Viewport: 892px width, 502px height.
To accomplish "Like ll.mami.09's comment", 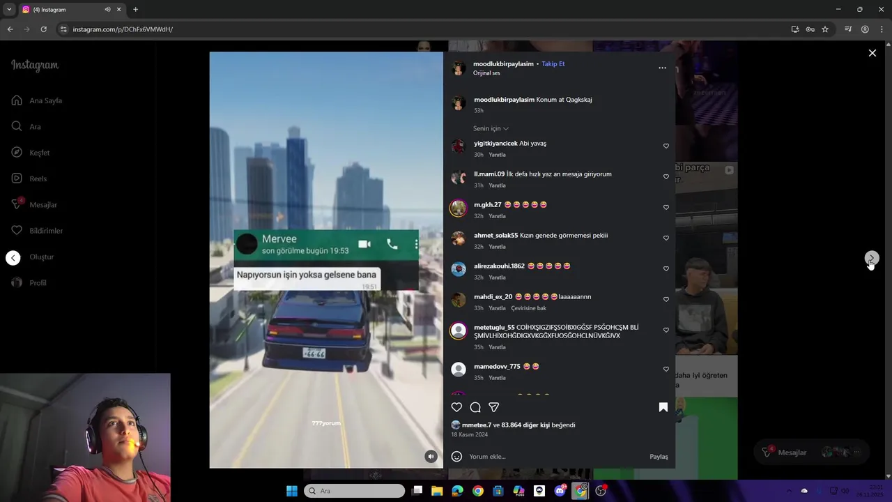I will point(666,176).
